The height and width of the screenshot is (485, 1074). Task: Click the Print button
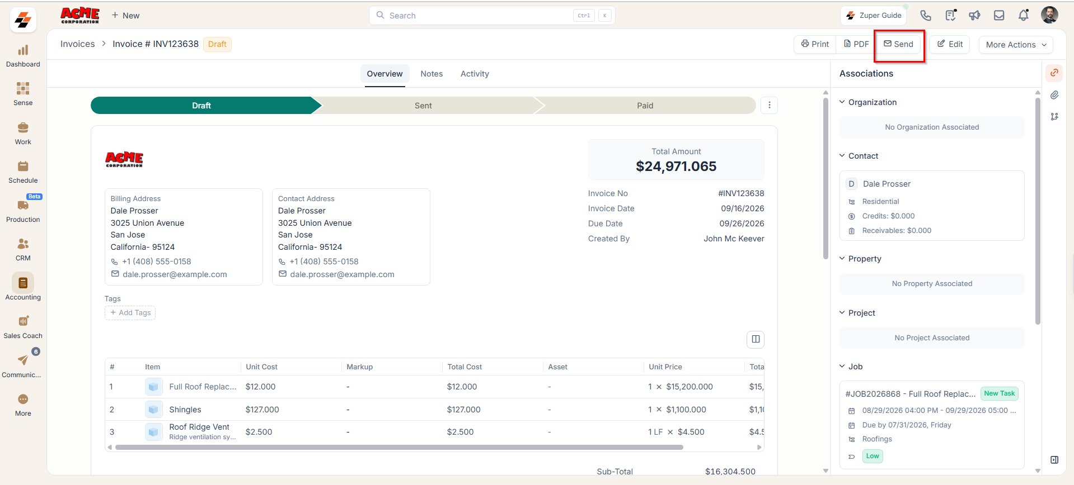click(x=815, y=44)
